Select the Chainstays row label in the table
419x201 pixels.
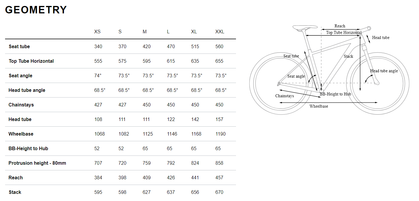21,105
